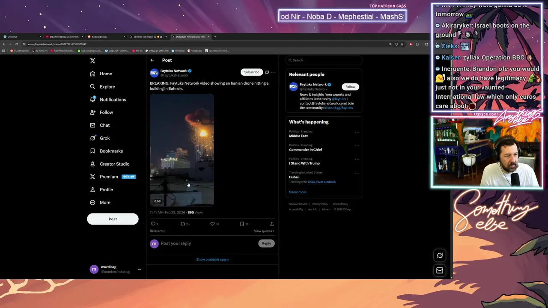Image resolution: width=548 pixels, height=308 pixels.
Task: Open the Relevant sort dropdown
Action: pos(157,231)
